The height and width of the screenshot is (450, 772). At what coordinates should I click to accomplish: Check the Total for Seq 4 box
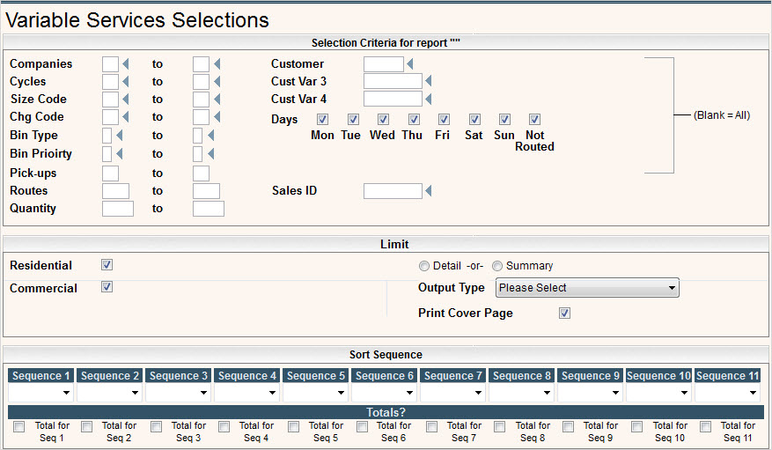pyautogui.click(x=224, y=426)
